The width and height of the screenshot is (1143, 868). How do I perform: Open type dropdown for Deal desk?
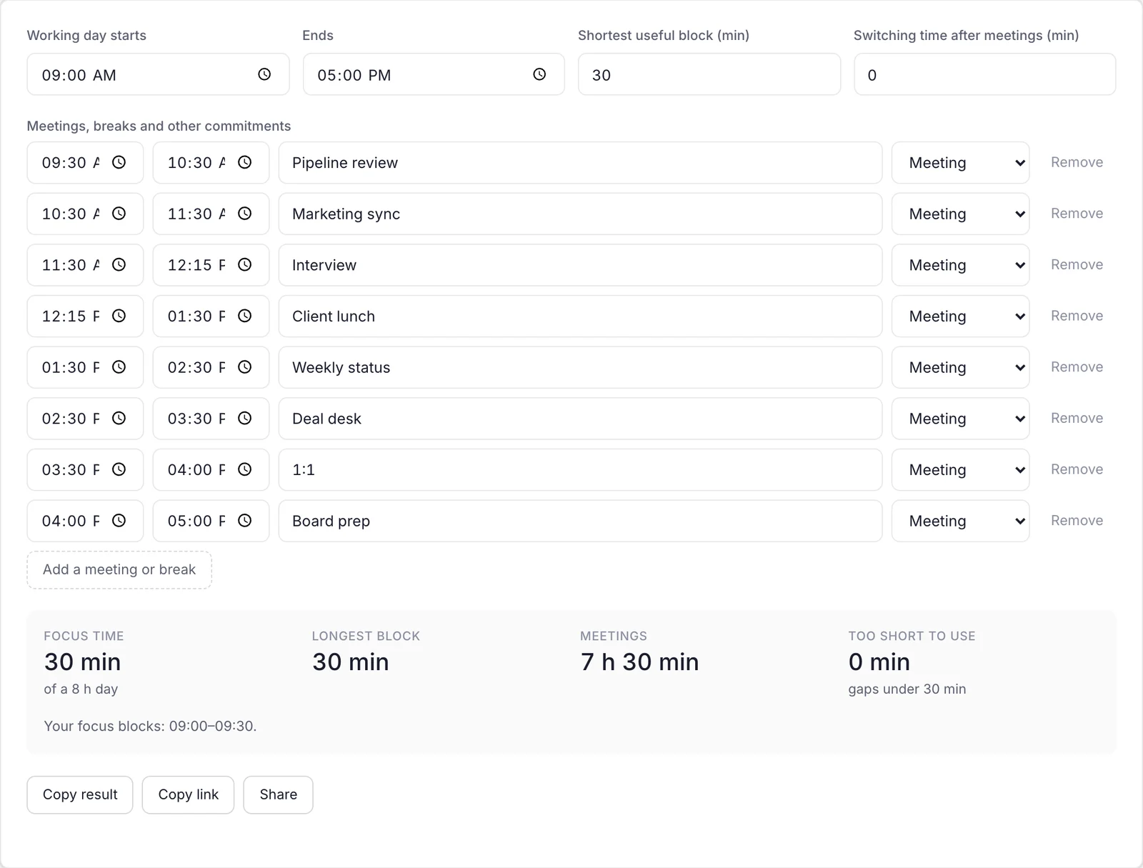[960, 419]
